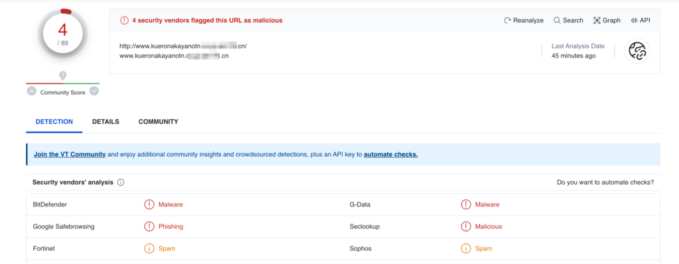Click the API icon
This screenshot has height=264, width=679.
(635, 21)
